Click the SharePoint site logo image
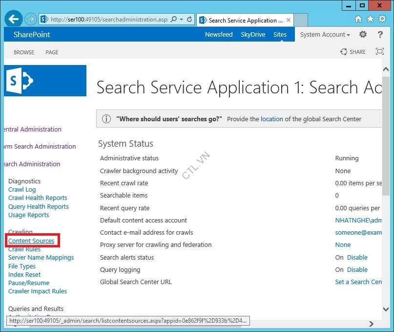This screenshot has height=332, width=394. (x=45, y=81)
